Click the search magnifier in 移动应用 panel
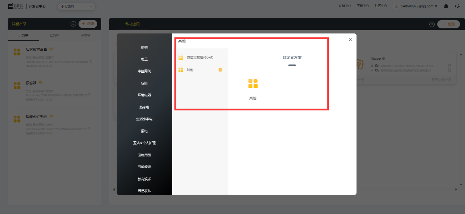Viewport: 465px width, 214px height. coord(432,24)
